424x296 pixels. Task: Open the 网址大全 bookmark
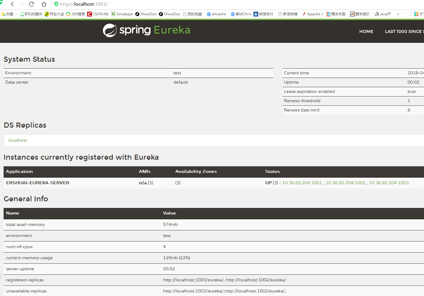[54, 14]
